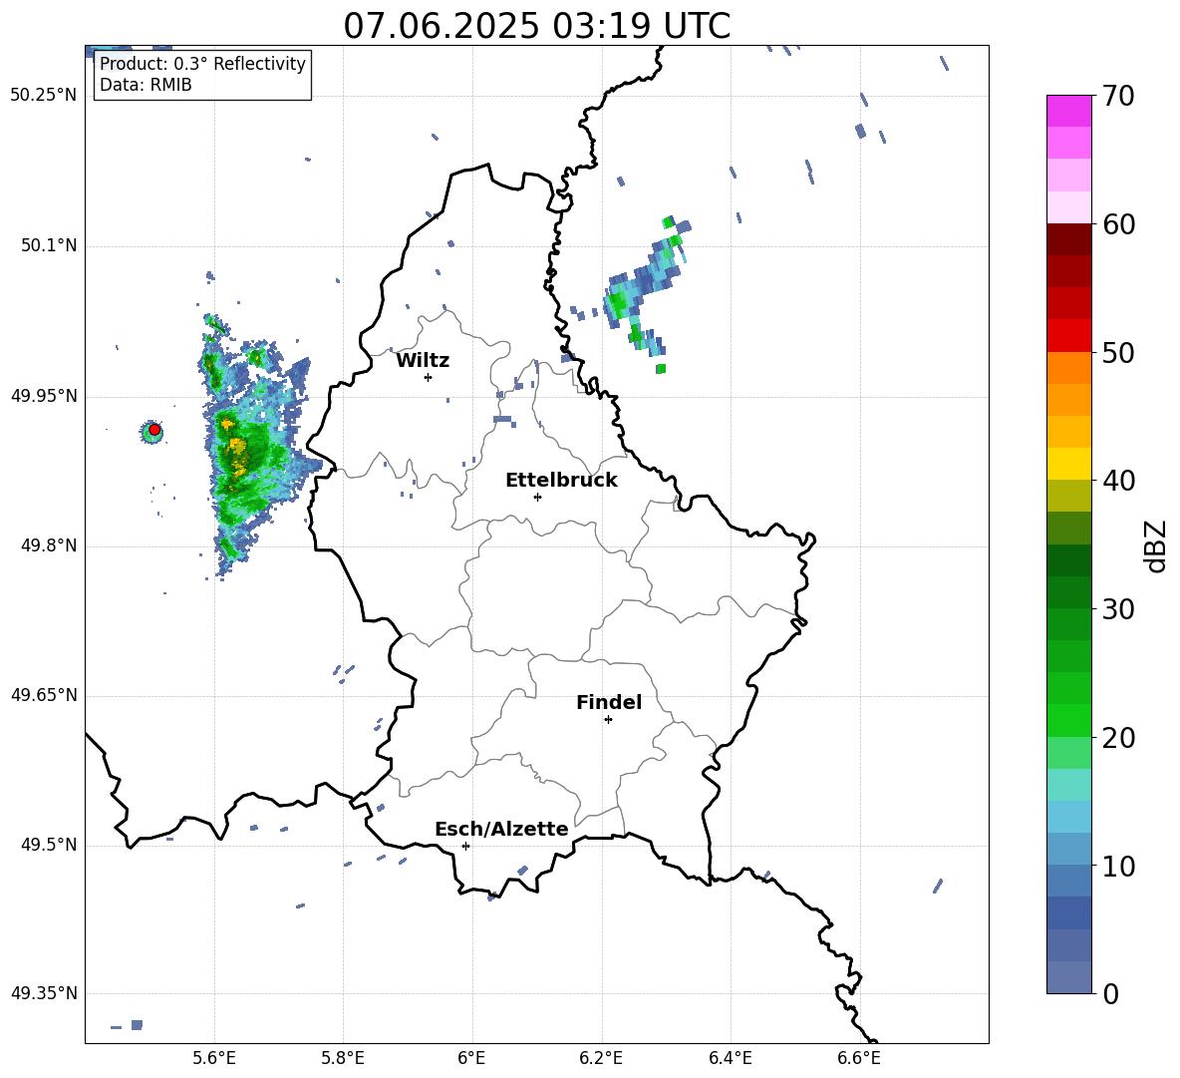1180x1078 pixels.
Task: Click the 'Data: RMIB' legend text
Action: coord(146,85)
